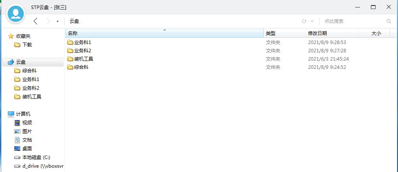Click 文件夹 type in 业务科1 row
This screenshot has height=172, width=398.
pos(273,42)
